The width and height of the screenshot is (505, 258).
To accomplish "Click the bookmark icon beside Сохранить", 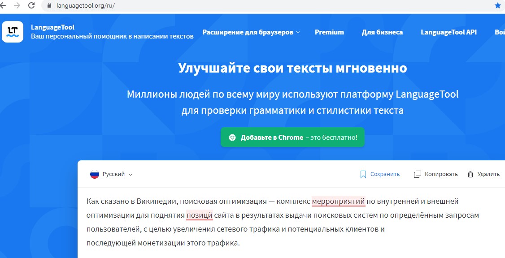I will click(363, 174).
